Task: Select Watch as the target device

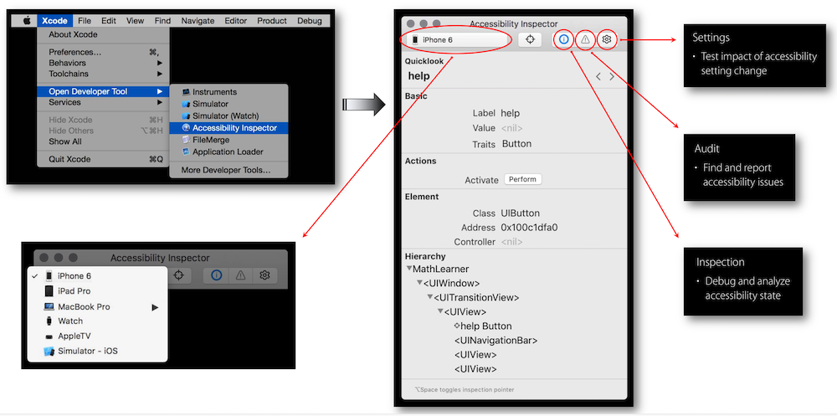Action: [x=70, y=321]
